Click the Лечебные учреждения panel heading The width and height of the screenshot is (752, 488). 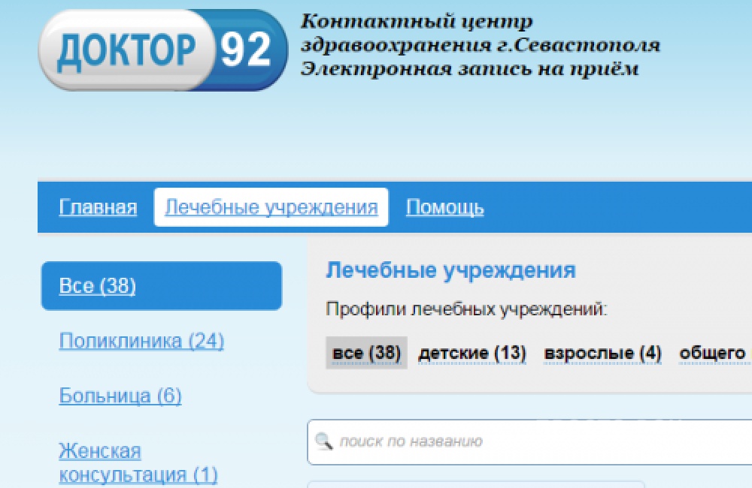(x=450, y=270)
